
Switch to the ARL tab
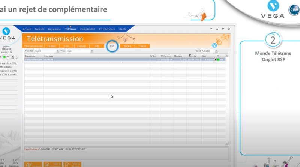(97, 46)
